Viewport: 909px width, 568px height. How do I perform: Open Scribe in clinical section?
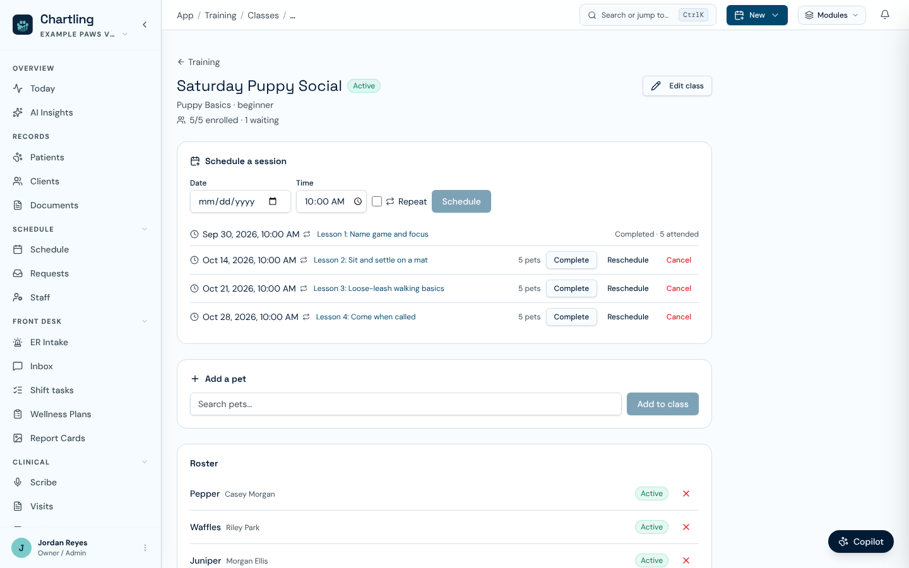click(x=80, y=482)
